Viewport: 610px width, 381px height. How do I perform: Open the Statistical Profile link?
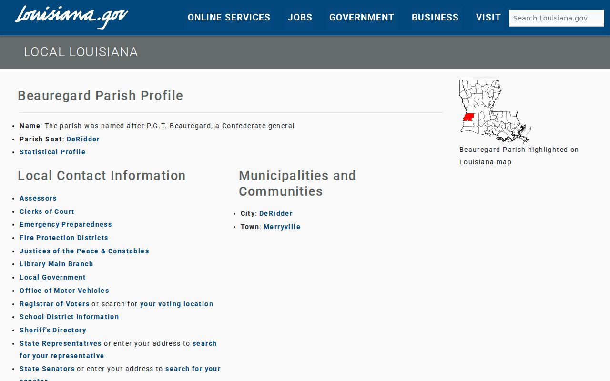[52, 152]
